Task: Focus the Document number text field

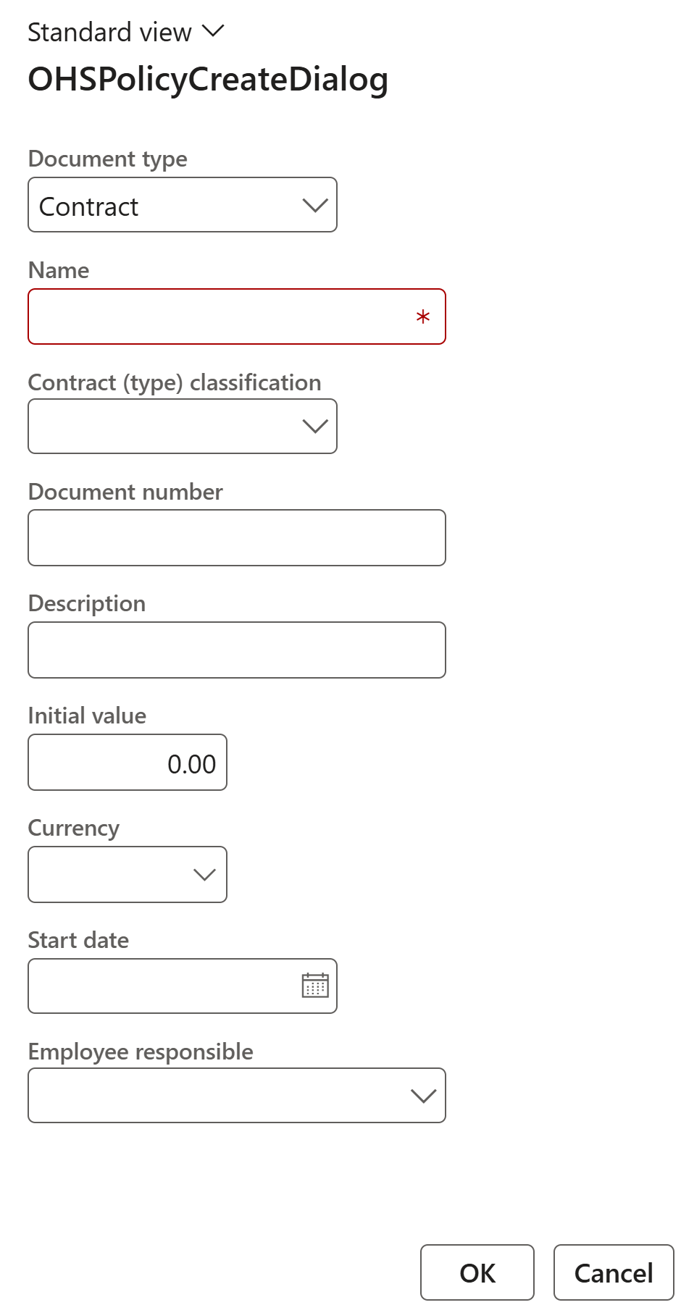Action: (236, 538)
